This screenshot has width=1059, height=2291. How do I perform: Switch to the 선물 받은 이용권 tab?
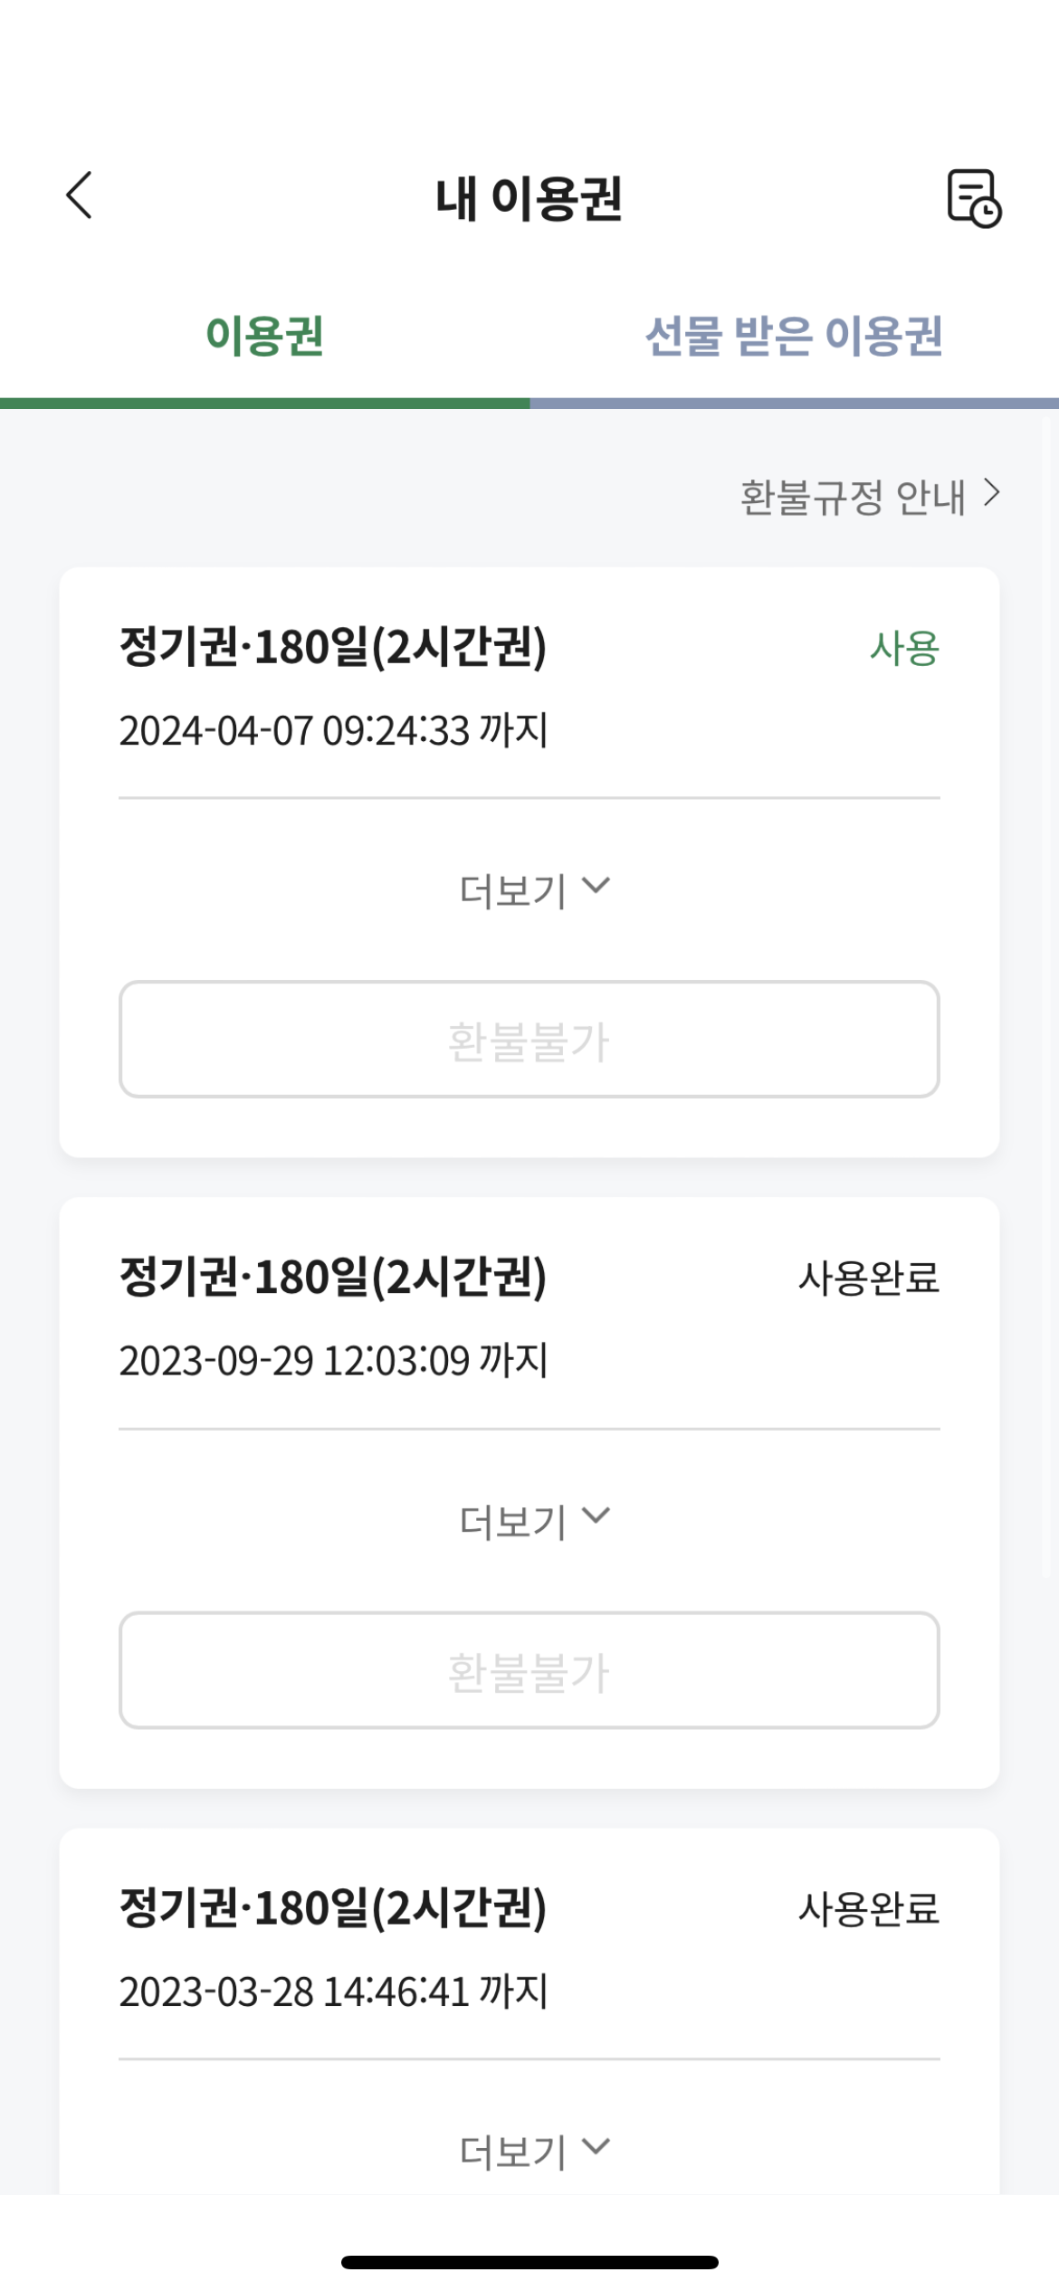[x=794, y=337]
